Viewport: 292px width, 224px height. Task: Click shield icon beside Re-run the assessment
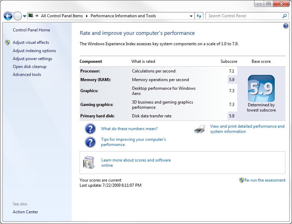(x=241, y=180)
